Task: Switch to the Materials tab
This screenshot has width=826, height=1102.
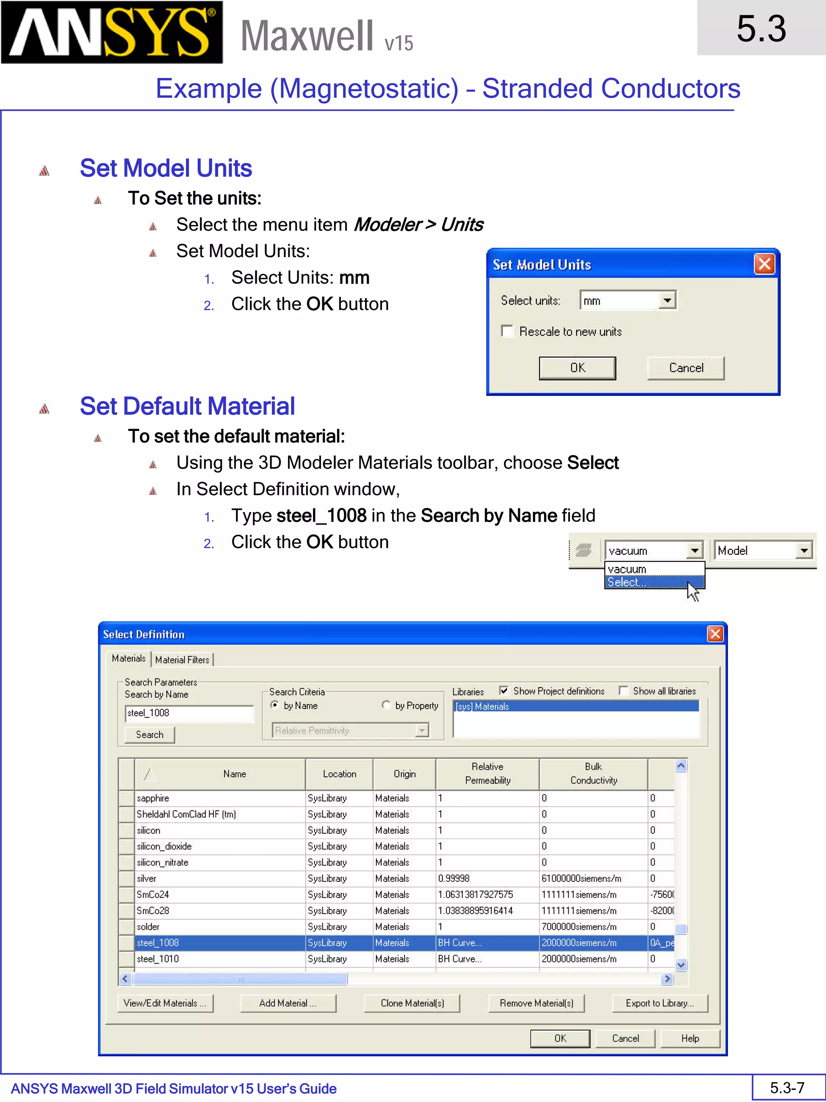Action: click(128, 658)
